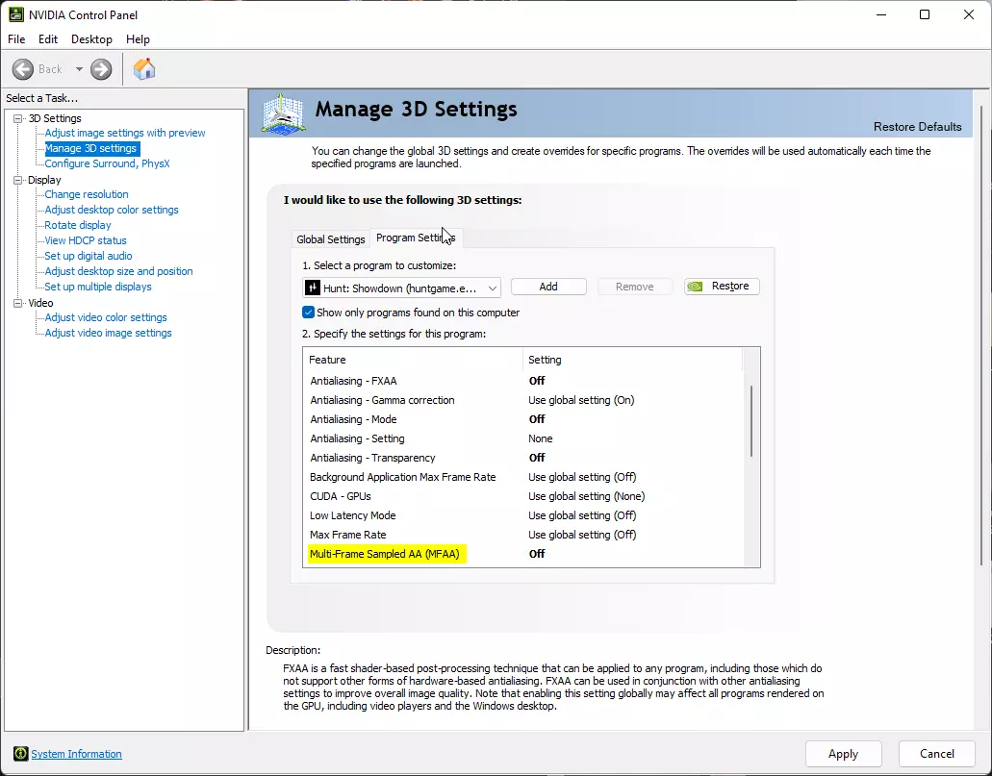Click Use global setting (None) for CUDA
This screenshot has height=776, width=992.
click(587, 496)
